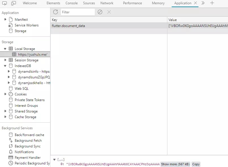Expand the Session Storage tree node
This screenshot has width=228, height=167.
(5, 60)
